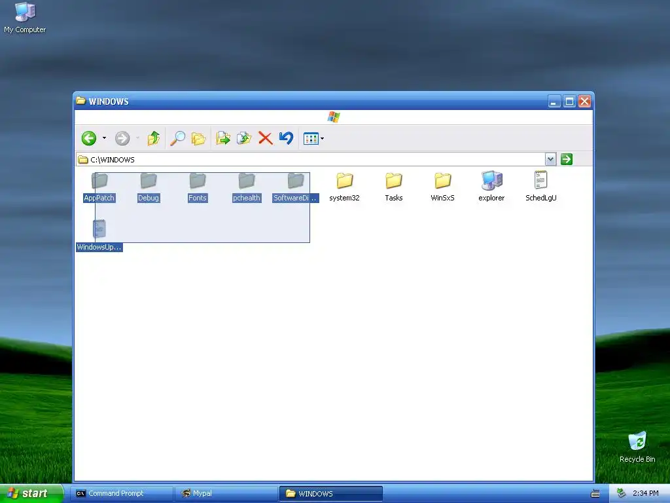Click the grey Forward arrow button
The width and height of the screenshot is (670, 503).
coord(122,138)
